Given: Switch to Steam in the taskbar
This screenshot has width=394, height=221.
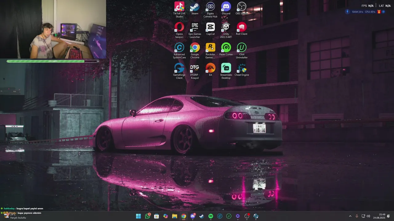Looking at the screenshot, I should tap(202, 216).
